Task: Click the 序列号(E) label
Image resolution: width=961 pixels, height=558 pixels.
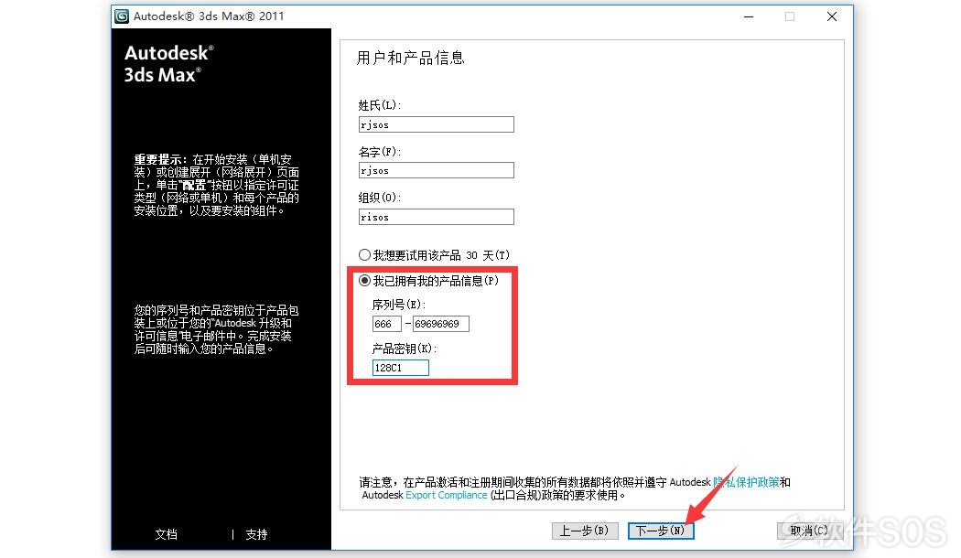Action: 399,305
